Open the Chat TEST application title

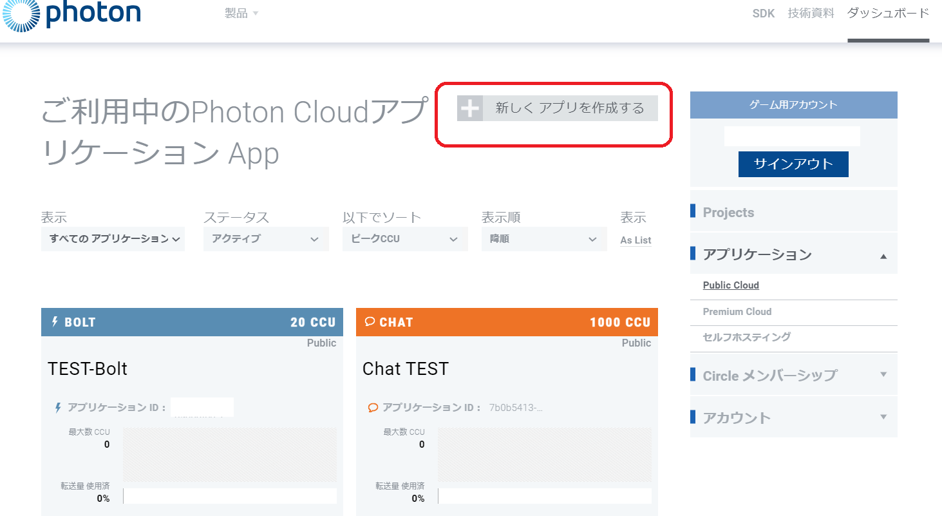coord(406,369)
